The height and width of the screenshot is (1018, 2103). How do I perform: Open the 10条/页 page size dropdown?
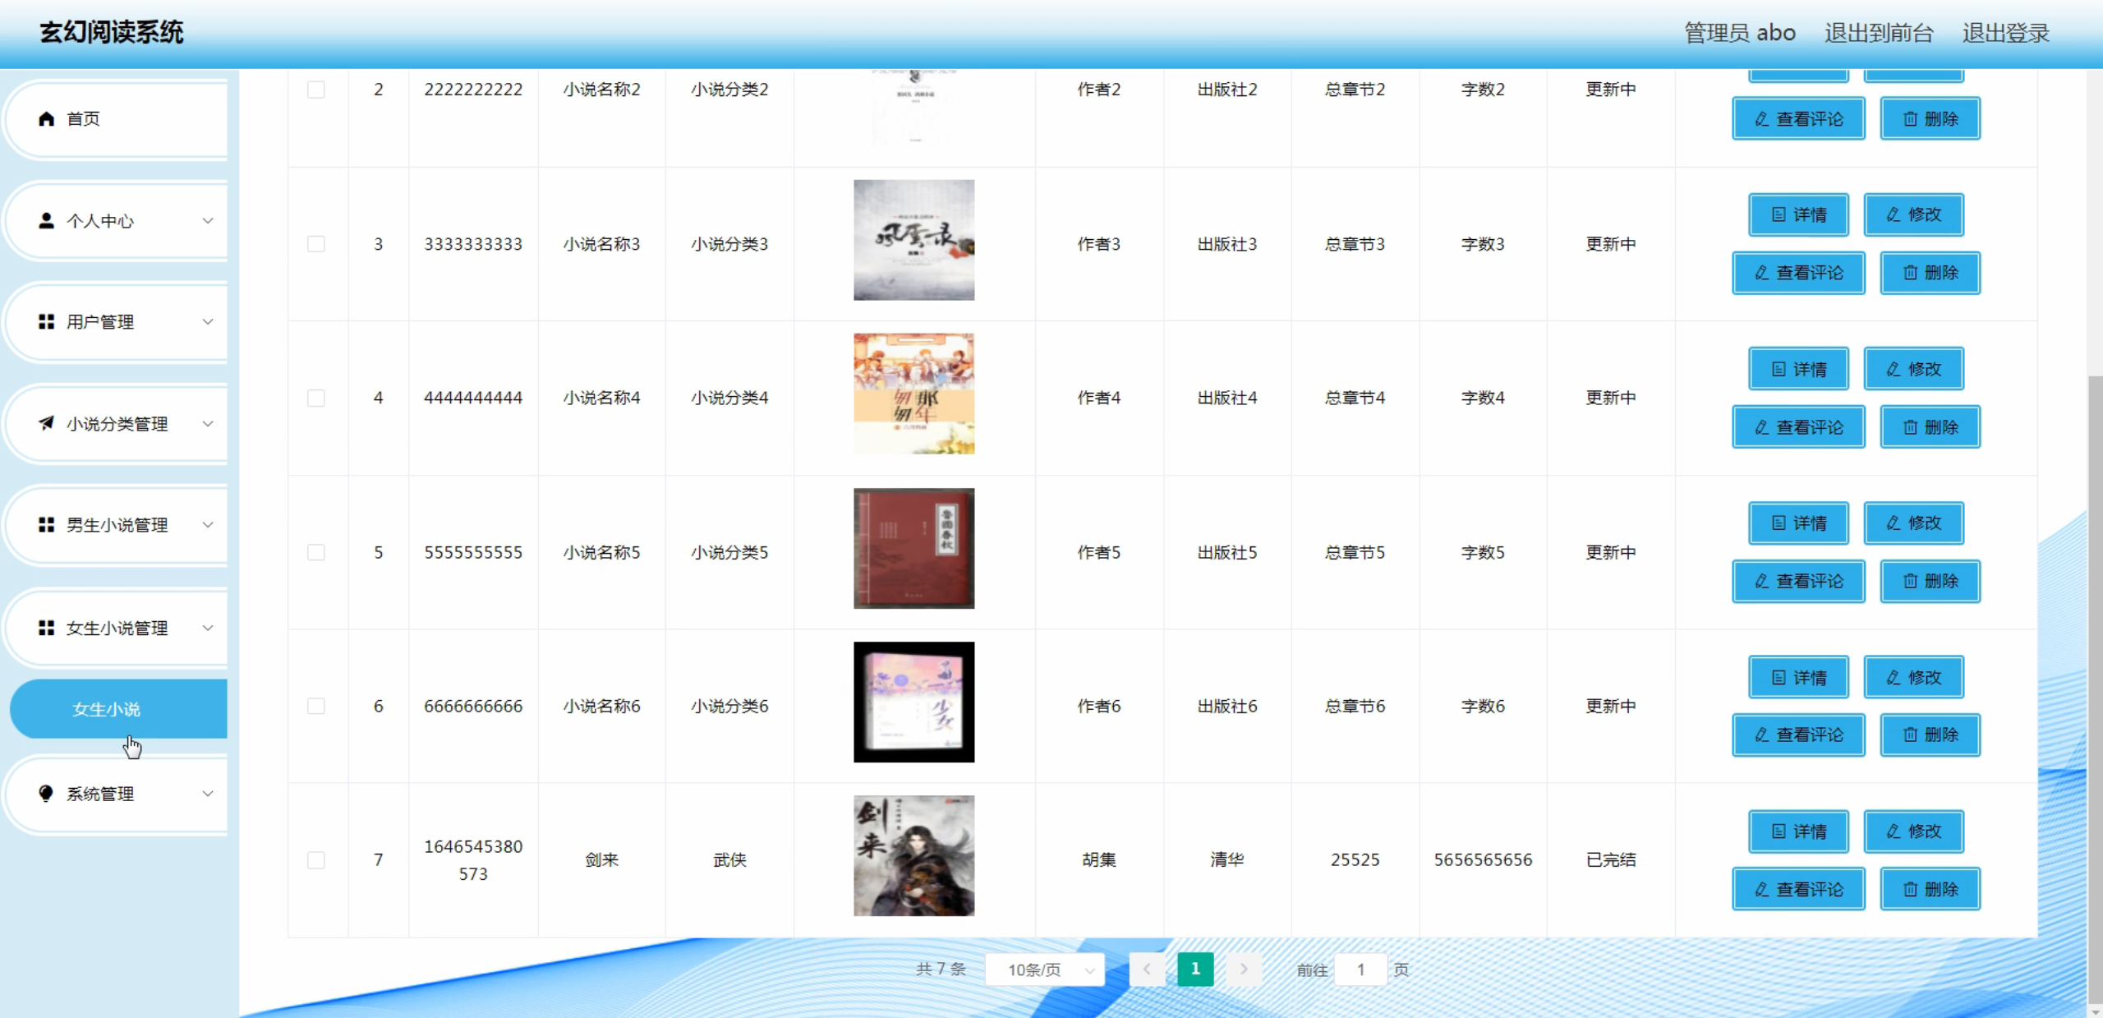tap(1045, 970)
